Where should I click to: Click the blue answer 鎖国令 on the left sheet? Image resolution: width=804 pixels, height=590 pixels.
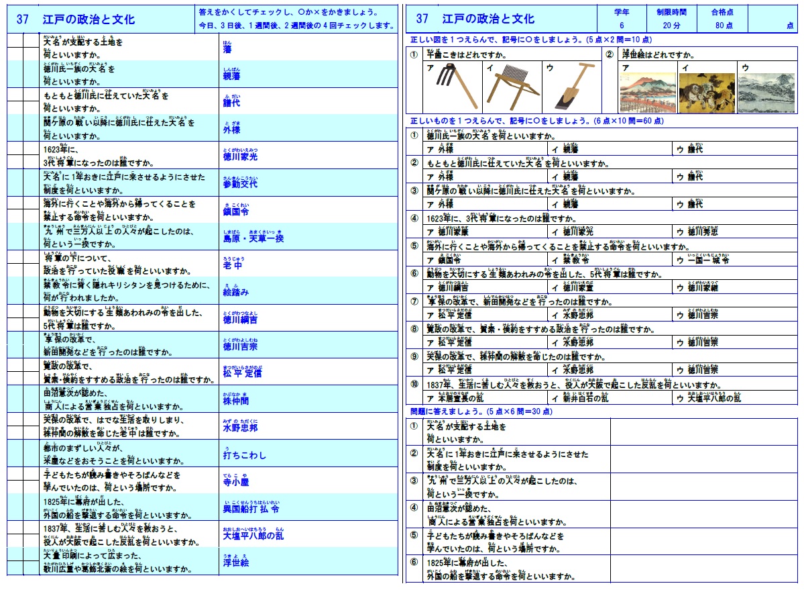[x=236, y=210]
